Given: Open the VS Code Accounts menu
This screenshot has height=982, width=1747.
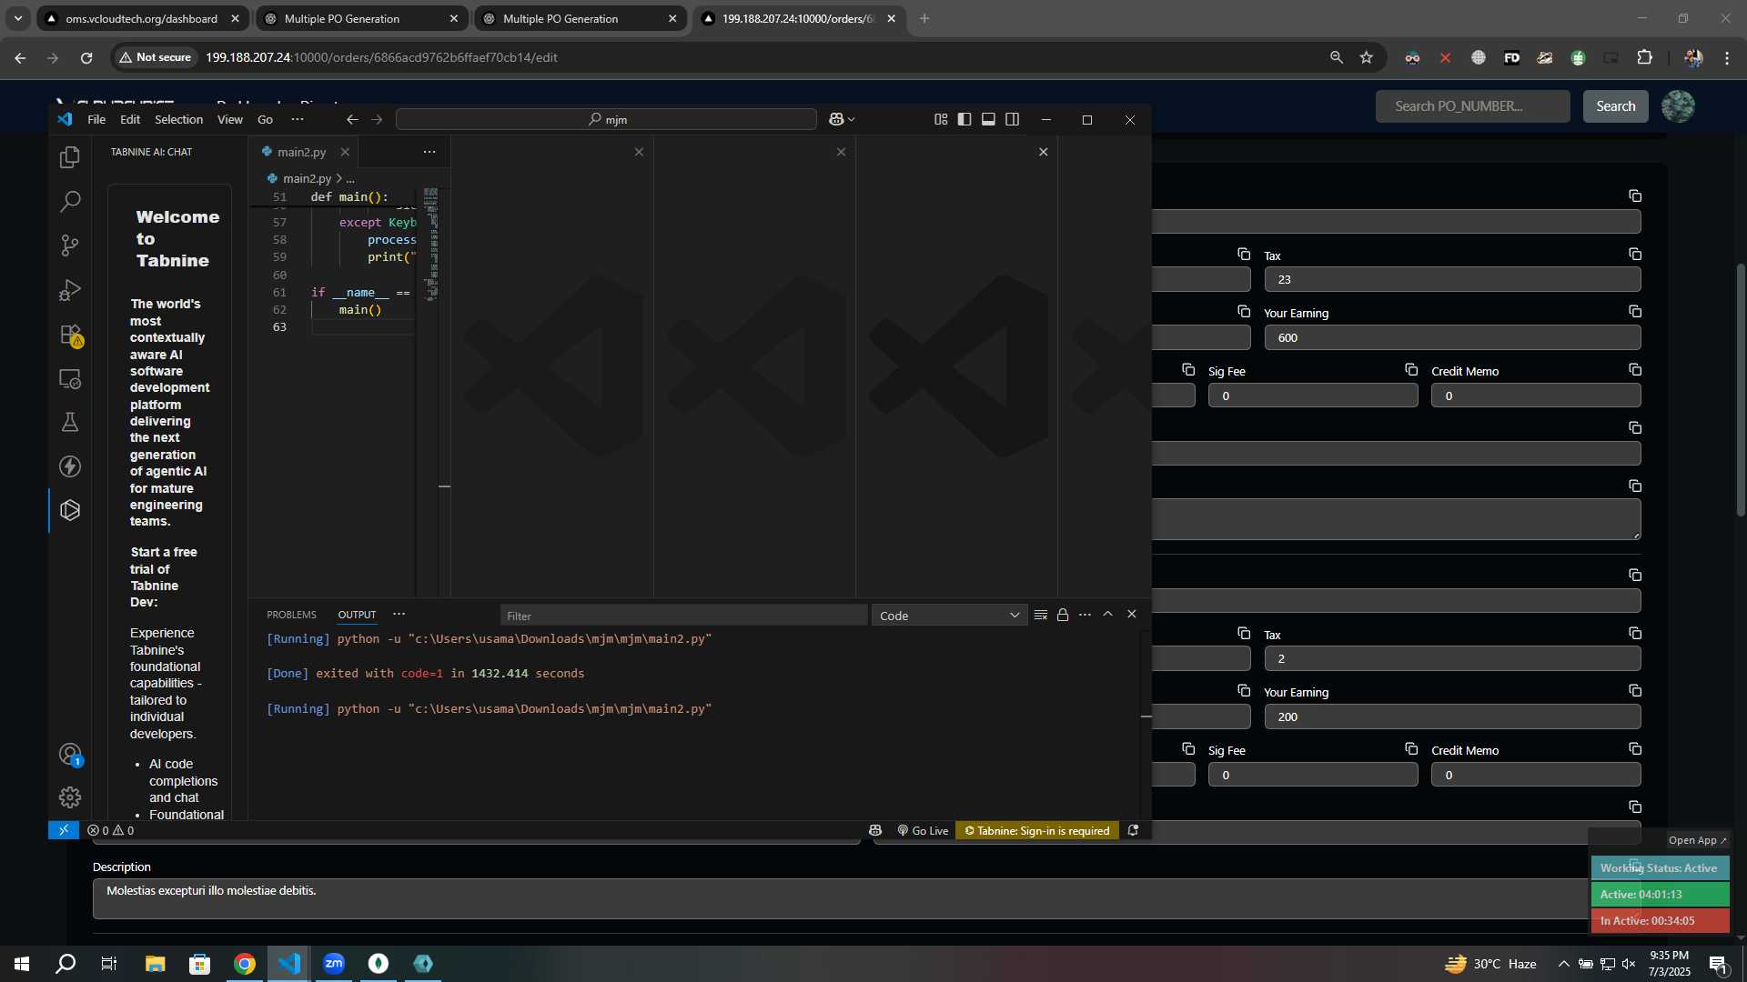Looking at the screenshot, I should (70, 754).
